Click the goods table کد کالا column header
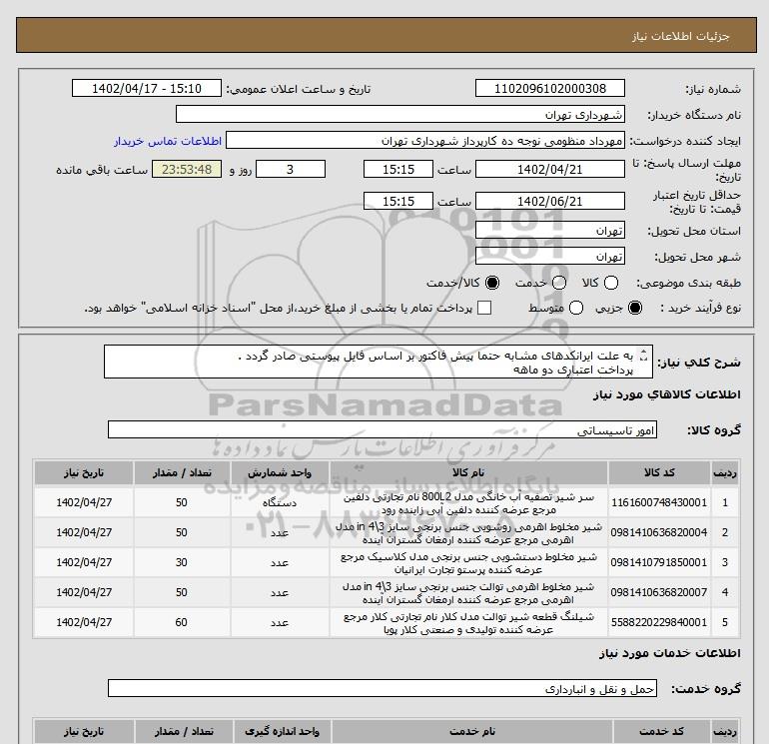 (659, 472)
